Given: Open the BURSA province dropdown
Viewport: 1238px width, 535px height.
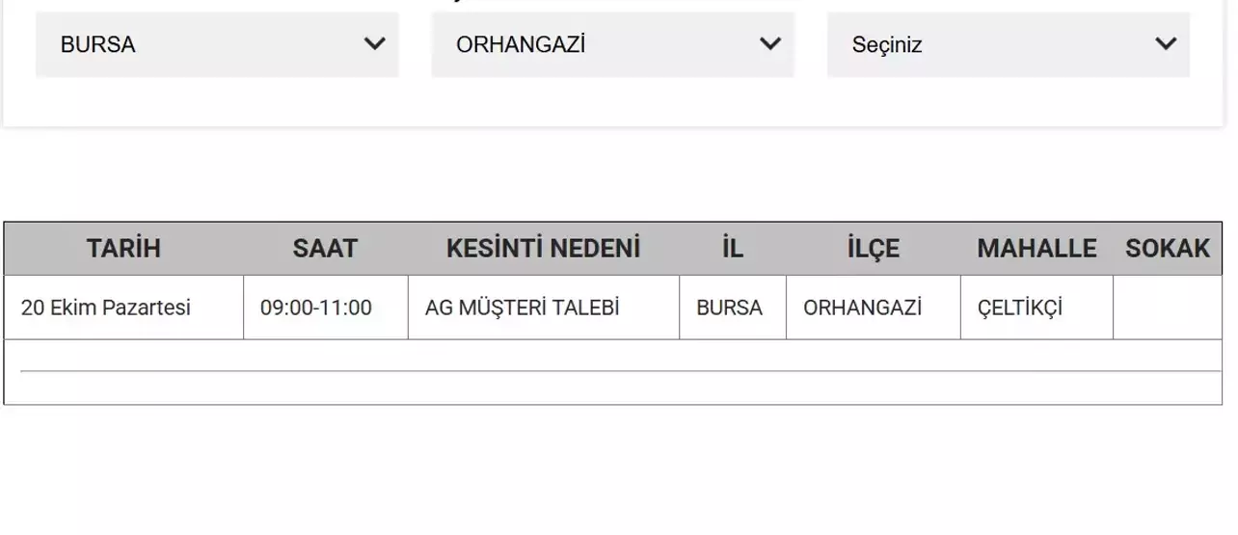Looking at the screenshot, I should (217, 44).
